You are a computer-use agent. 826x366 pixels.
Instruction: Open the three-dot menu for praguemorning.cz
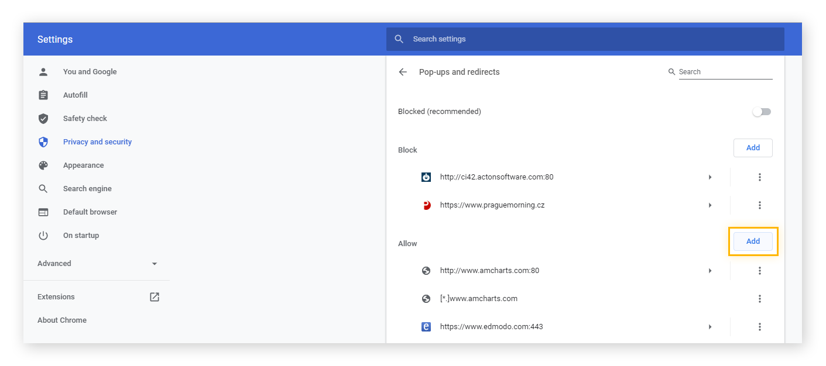[760, 205]
